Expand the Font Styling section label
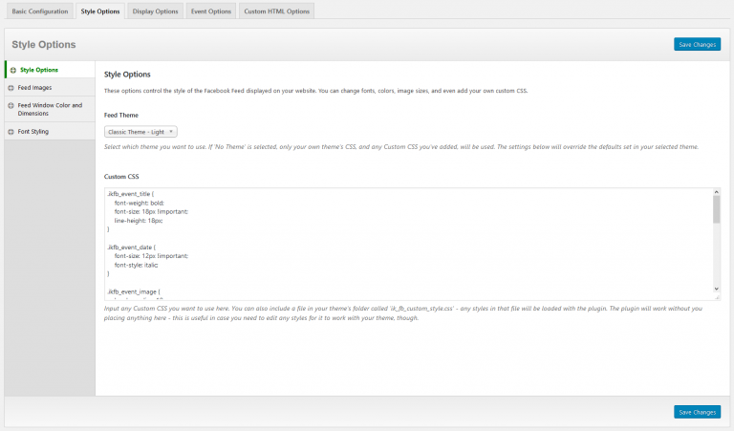The width and height of the screenshot is (734, 431). (x=33, y=131)
